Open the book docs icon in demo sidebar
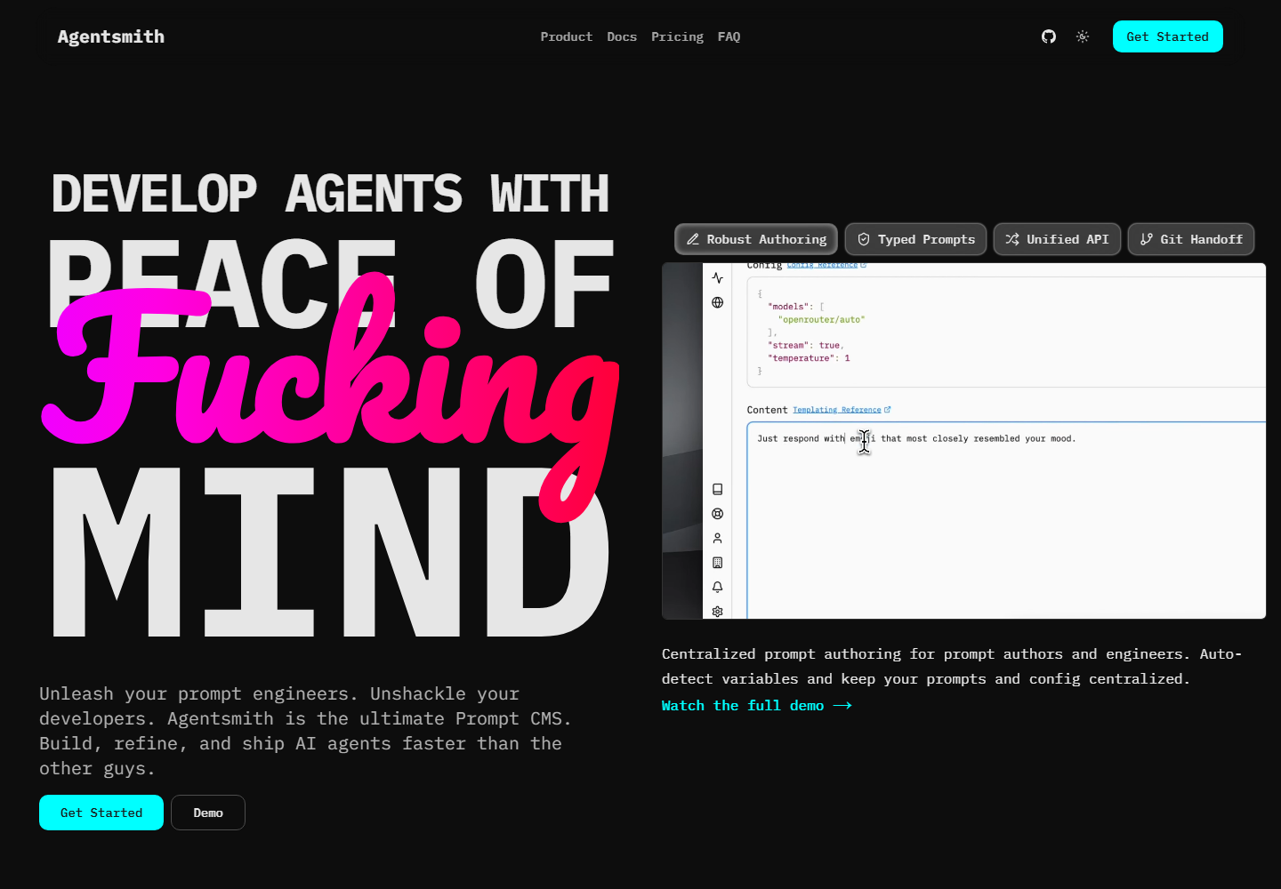 [718, 490]
